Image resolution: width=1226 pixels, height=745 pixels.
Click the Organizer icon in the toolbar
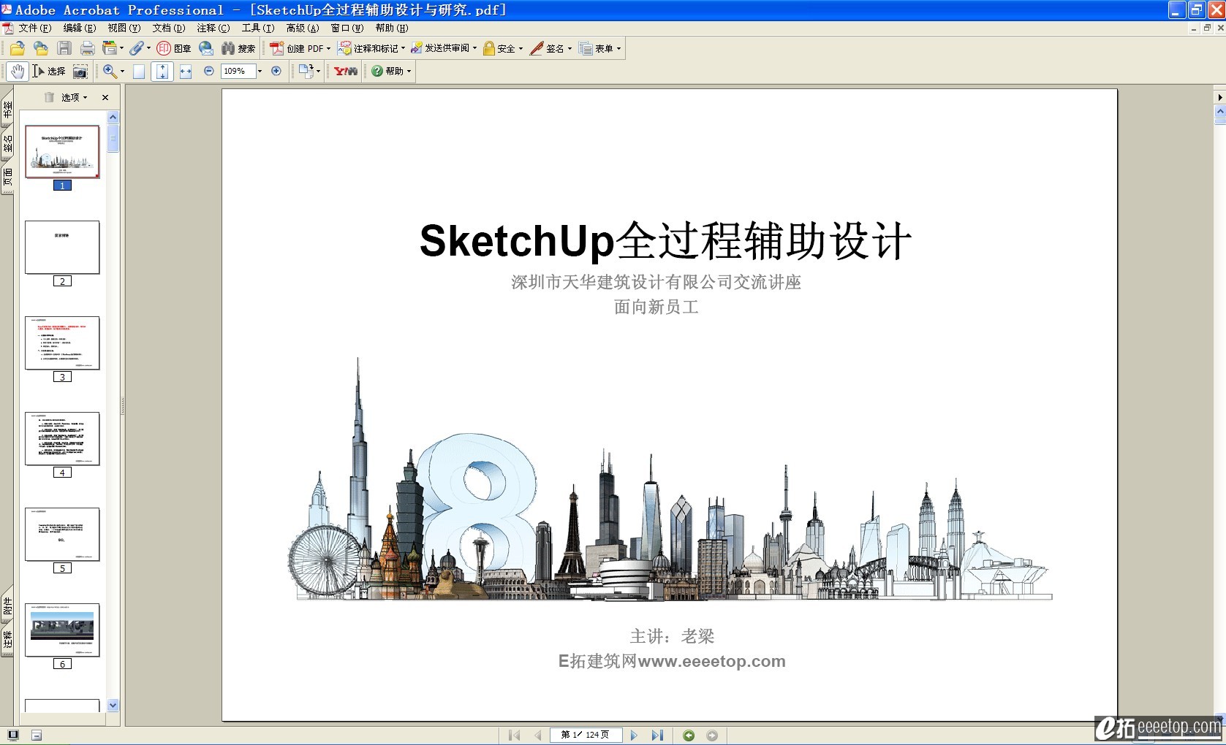(x=110, y=48)
